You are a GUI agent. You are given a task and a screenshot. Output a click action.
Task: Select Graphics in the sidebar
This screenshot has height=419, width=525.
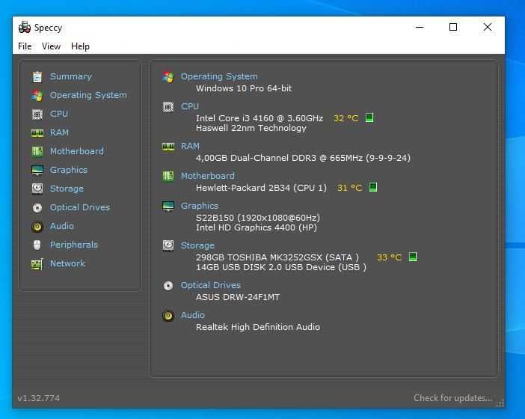(x=69, y=170)
